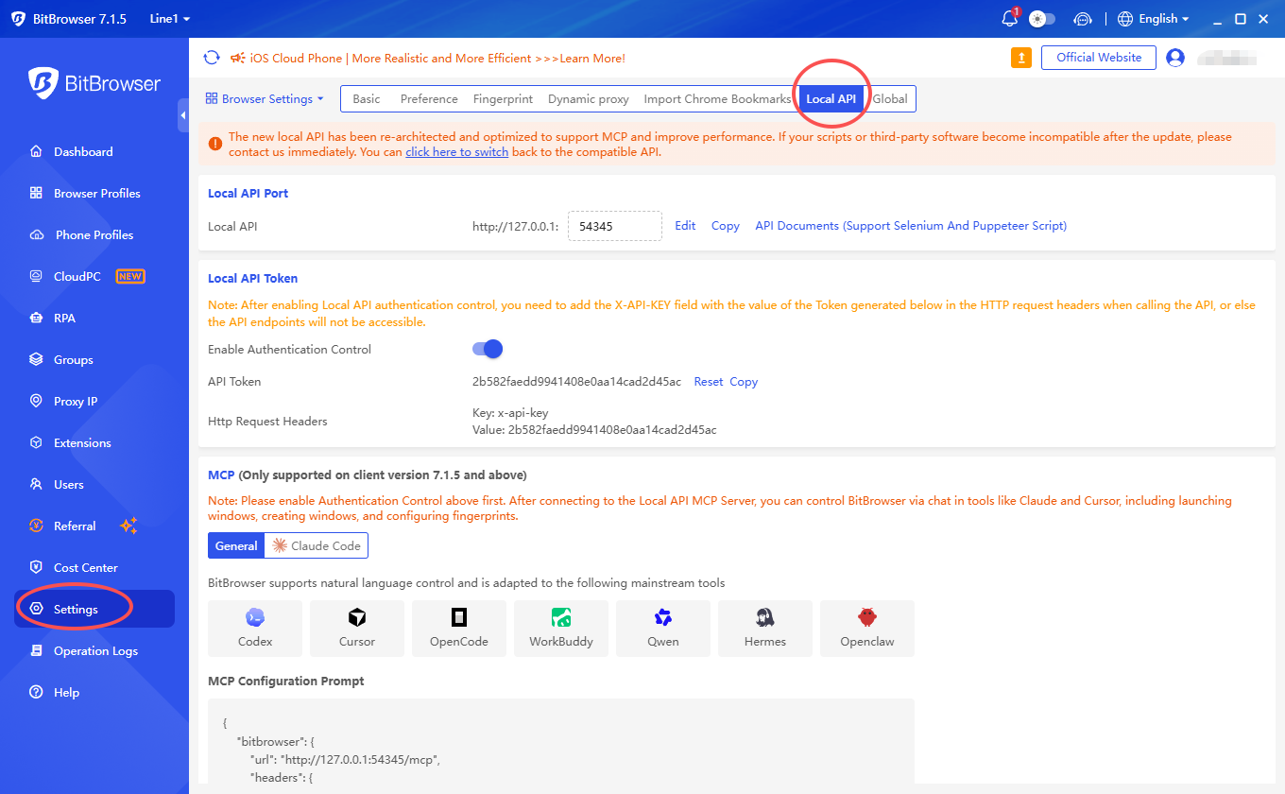Click the orange upload update icon
The width and height of the screenshot is (1285, 794).
pyautogui.click(x=1021, y=58)
